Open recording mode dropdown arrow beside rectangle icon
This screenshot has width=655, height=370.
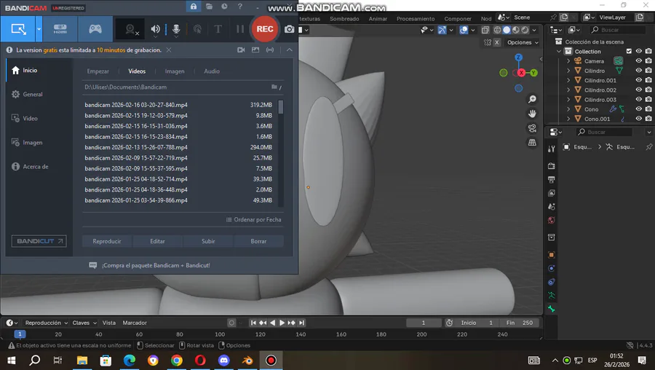(39, 29)
